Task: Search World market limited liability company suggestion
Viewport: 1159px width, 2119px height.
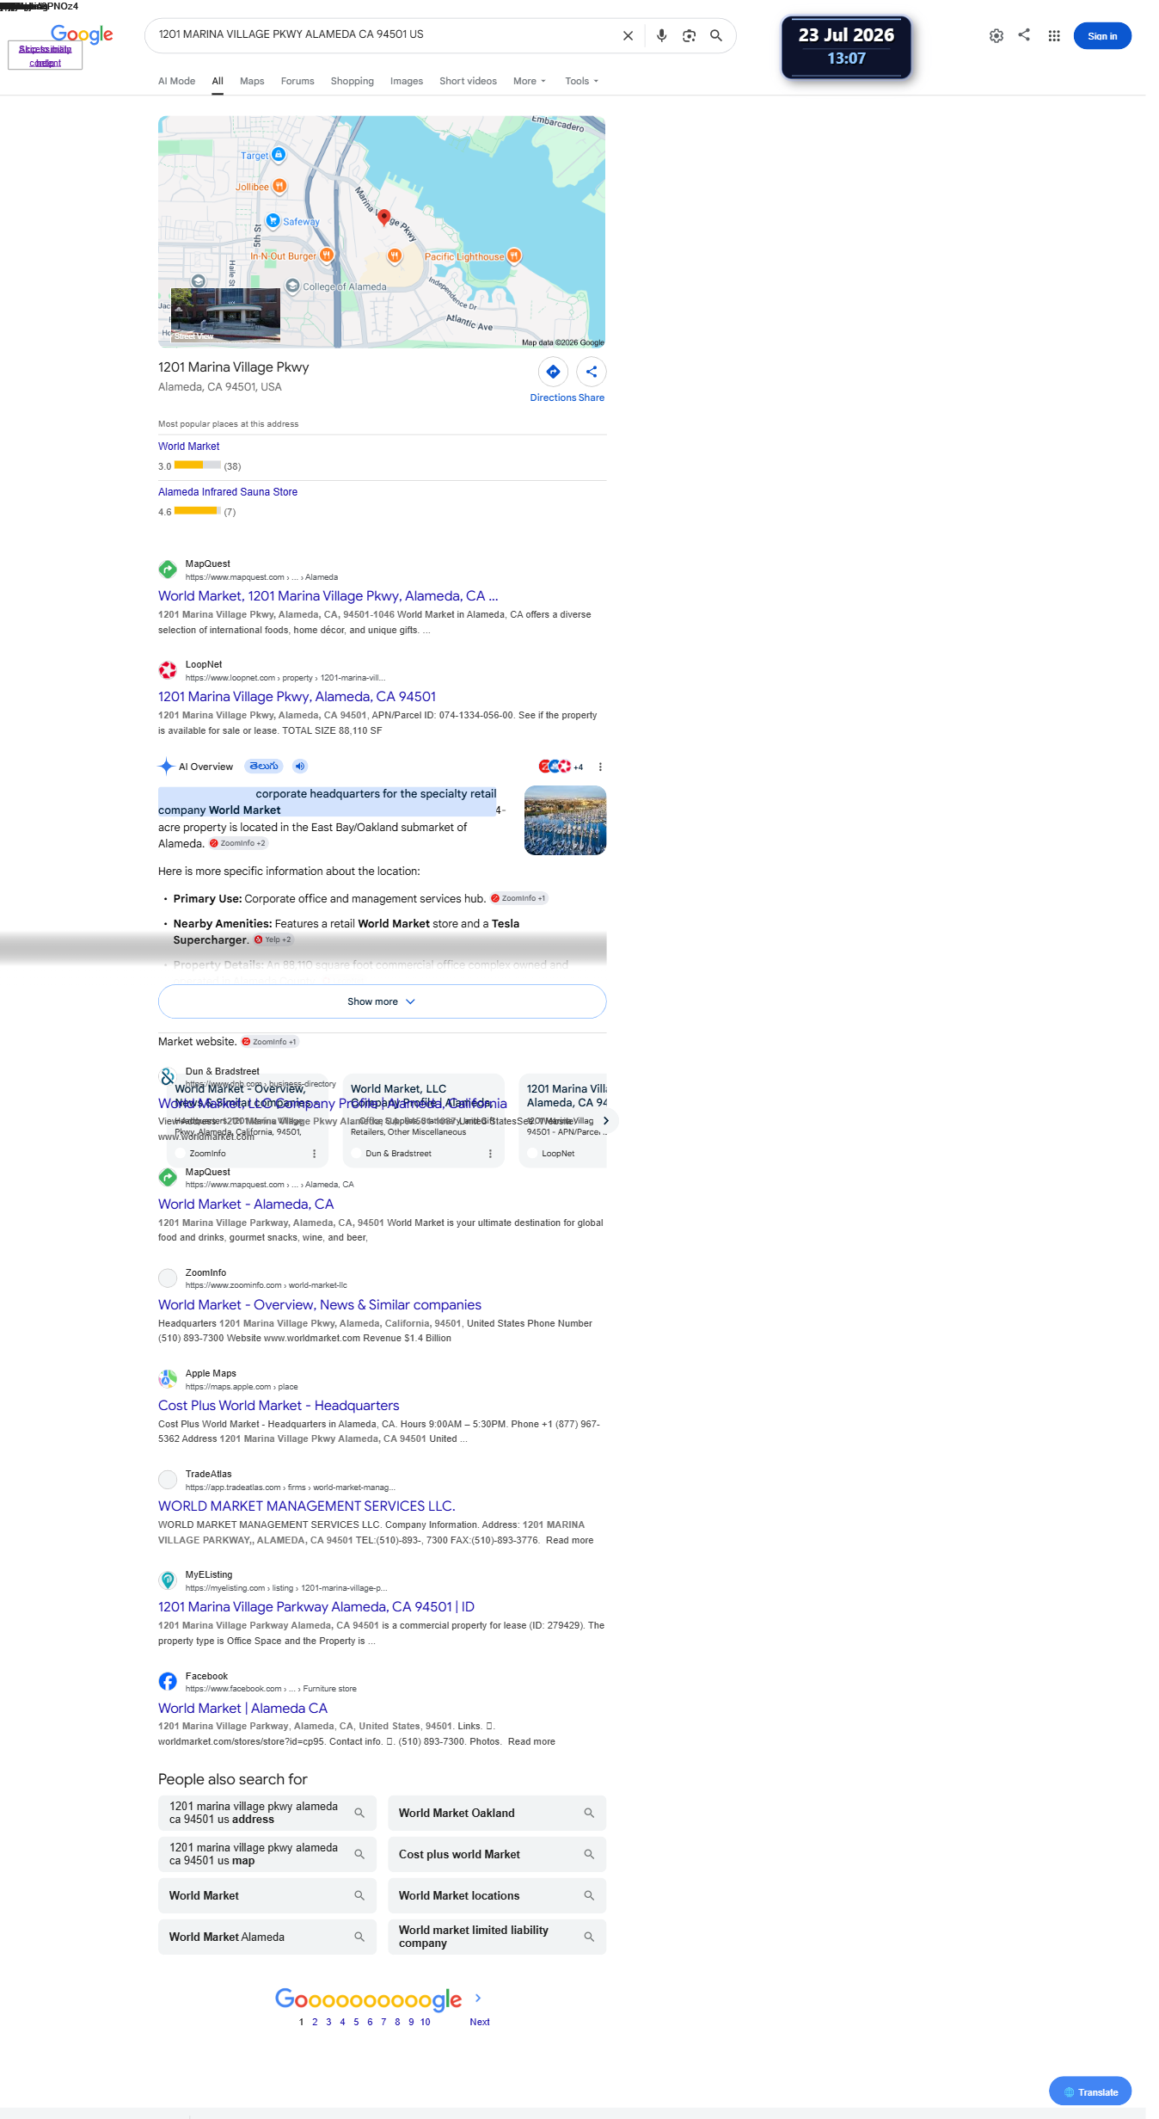Action: [x=497, y=1937]
